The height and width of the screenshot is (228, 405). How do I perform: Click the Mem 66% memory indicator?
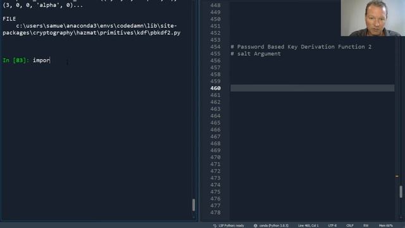(x=385, y=225)
